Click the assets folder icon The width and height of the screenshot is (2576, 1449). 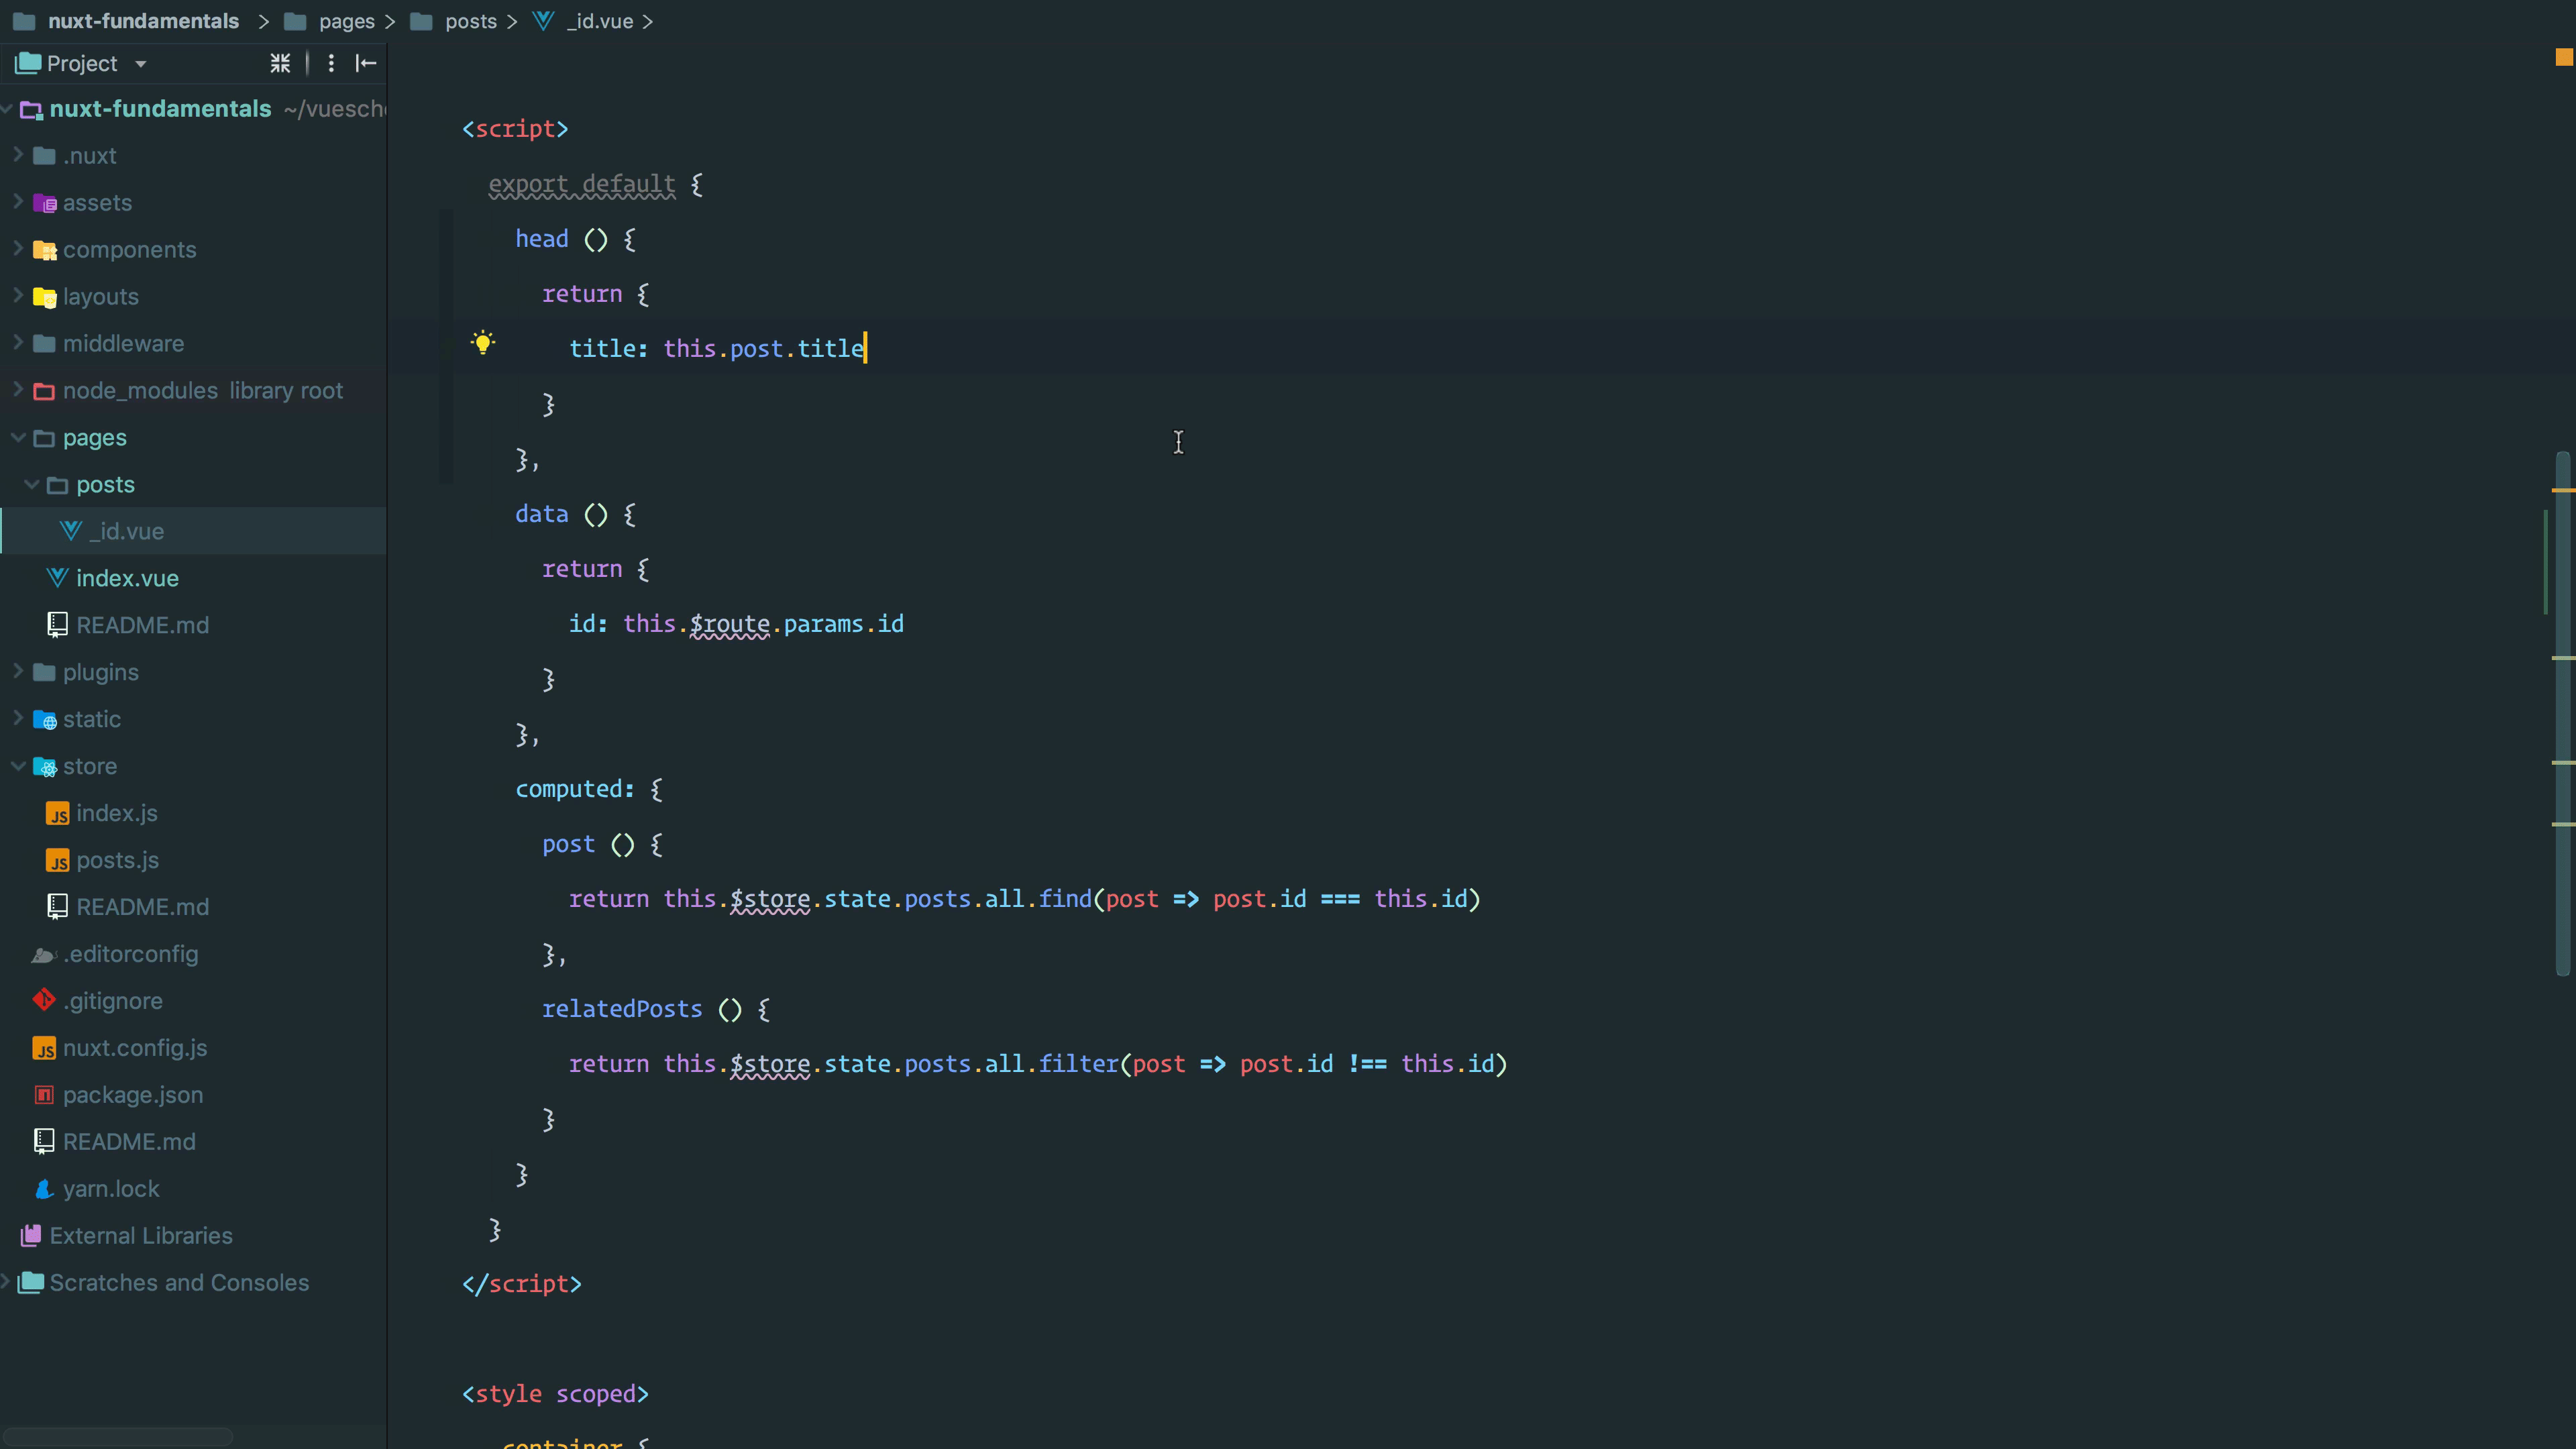[x=44, y=203]
